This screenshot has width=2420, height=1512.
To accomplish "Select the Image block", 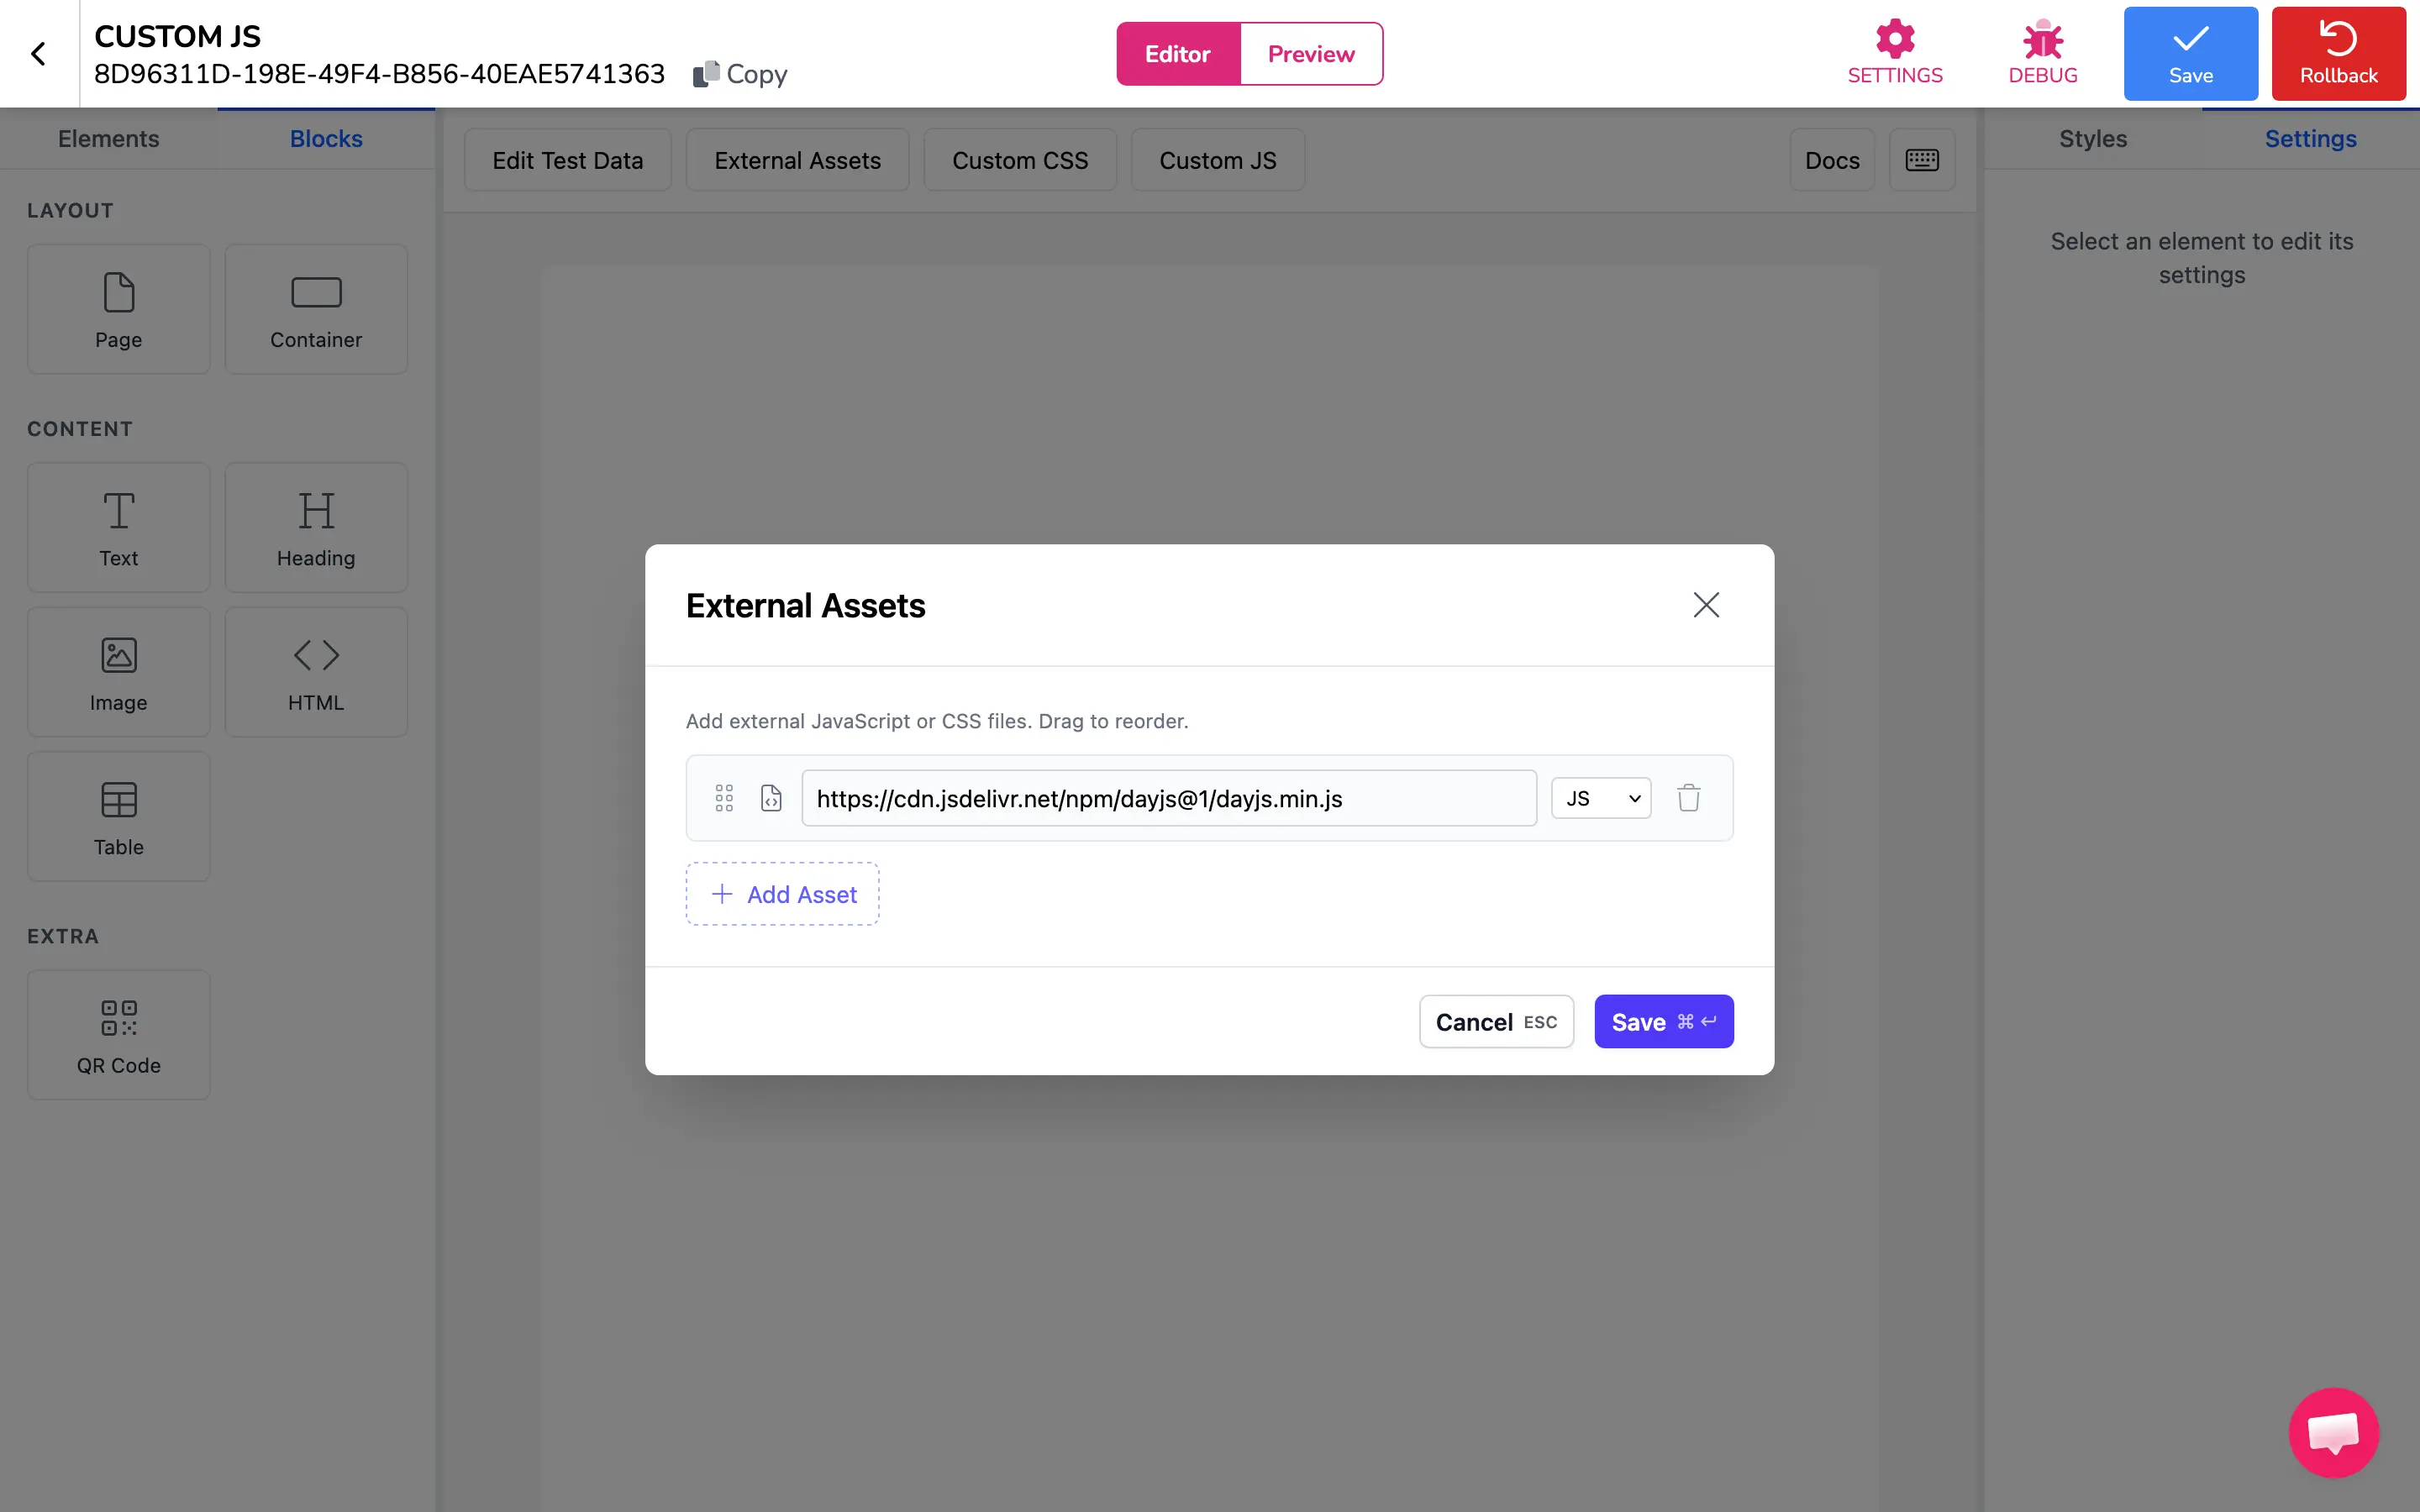I will click(x=118, y=672).
